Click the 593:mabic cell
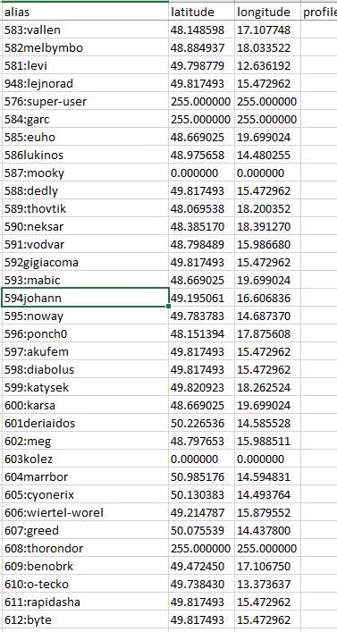The width and height of the screenshot is (337, 632). click(85, 280)
